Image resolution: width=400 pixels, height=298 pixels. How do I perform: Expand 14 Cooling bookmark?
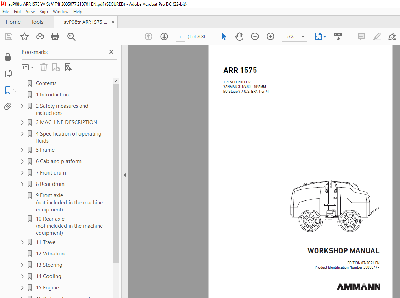(x=22, y=276)
